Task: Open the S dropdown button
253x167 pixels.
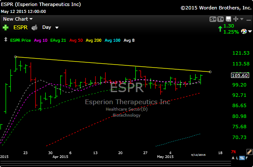Action: (x=212, y=19)
